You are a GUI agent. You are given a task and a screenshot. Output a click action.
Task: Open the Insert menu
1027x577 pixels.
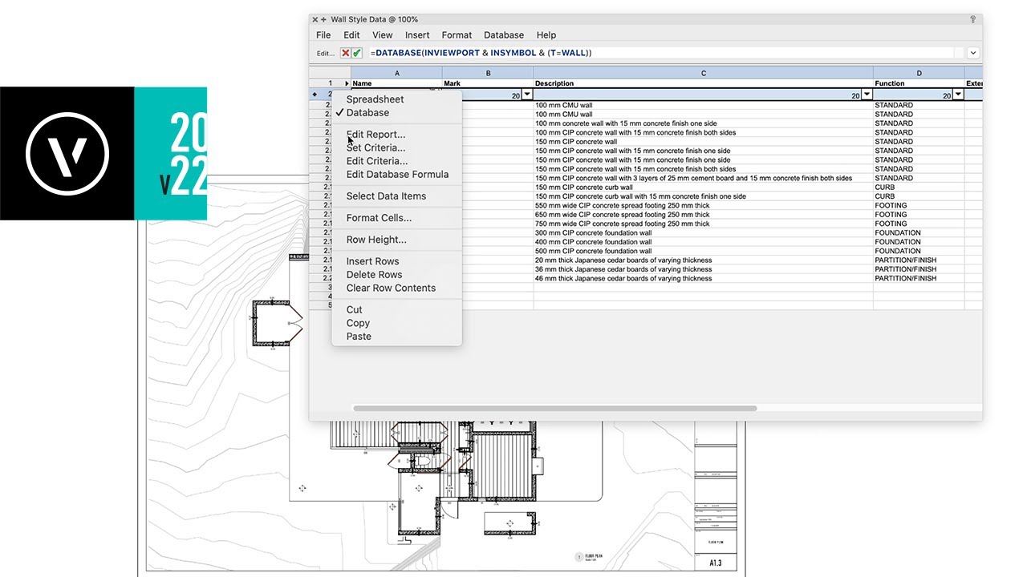[417, 35]
